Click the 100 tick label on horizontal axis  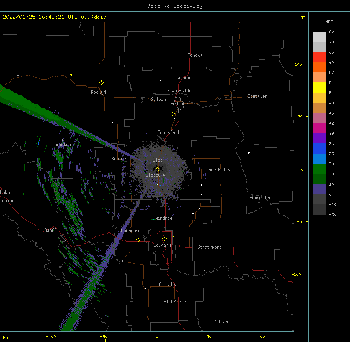[261, 336]
